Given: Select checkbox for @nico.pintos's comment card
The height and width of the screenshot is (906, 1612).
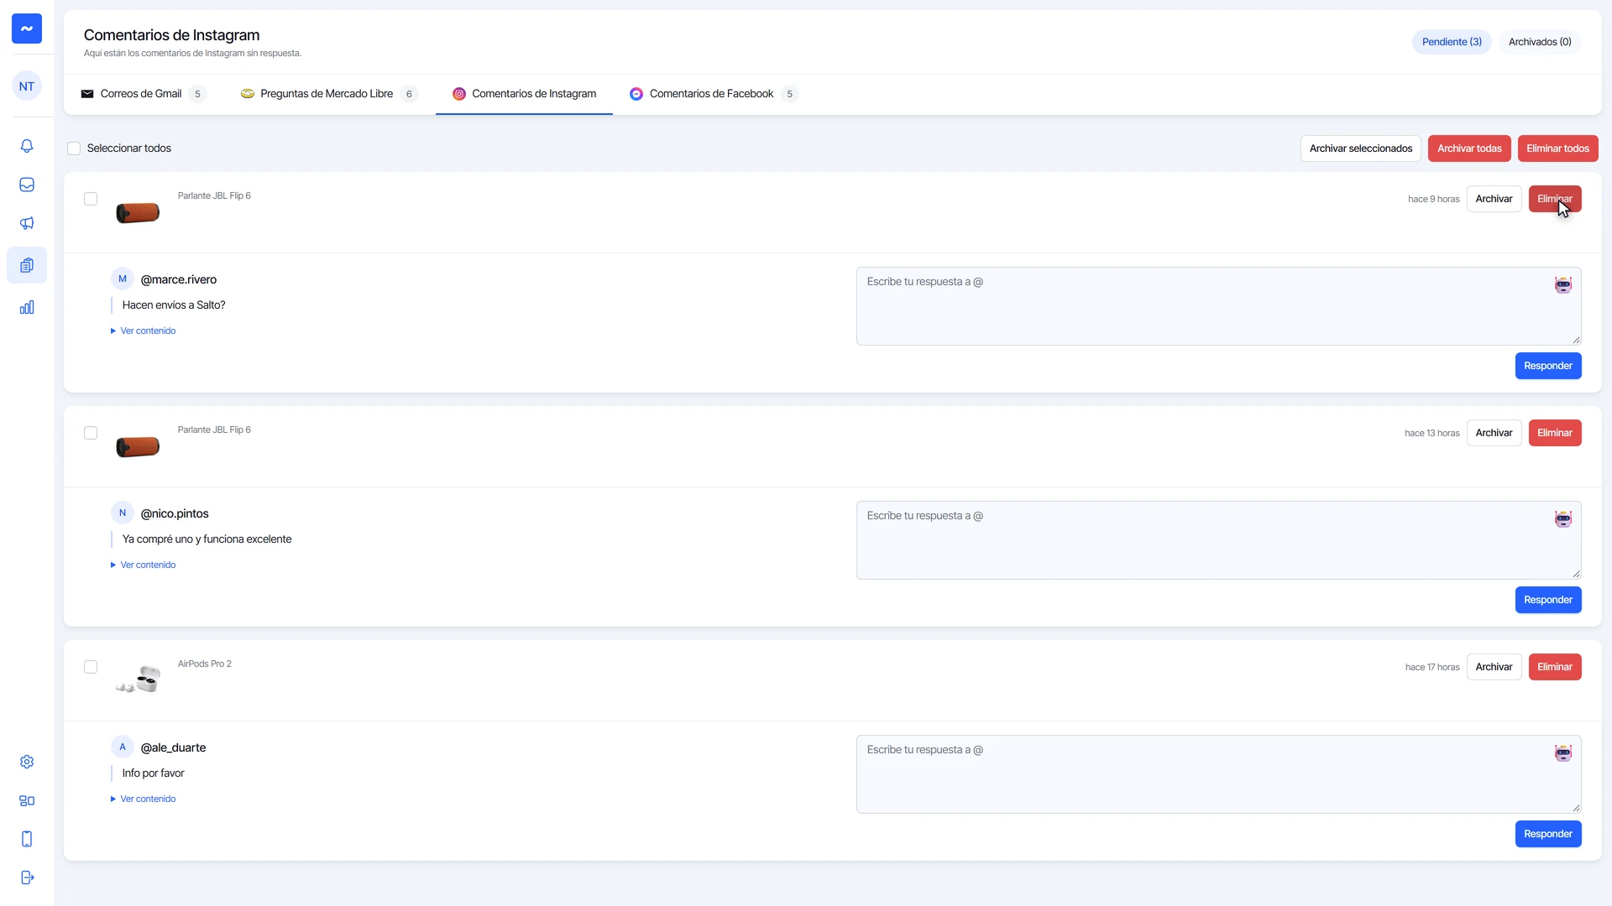Looking at the screenshot, I should pos(91,433).
